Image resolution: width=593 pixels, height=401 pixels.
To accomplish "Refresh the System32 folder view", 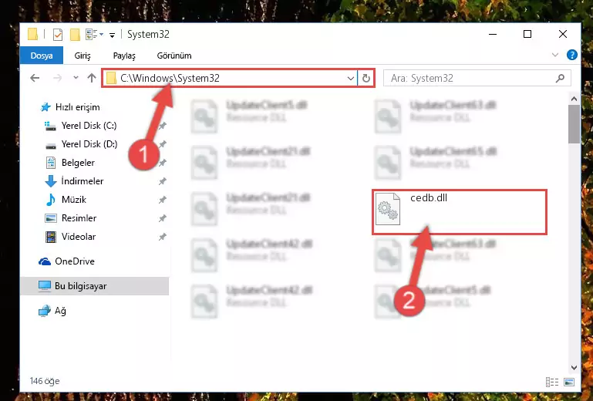I will tap(366, 79).
